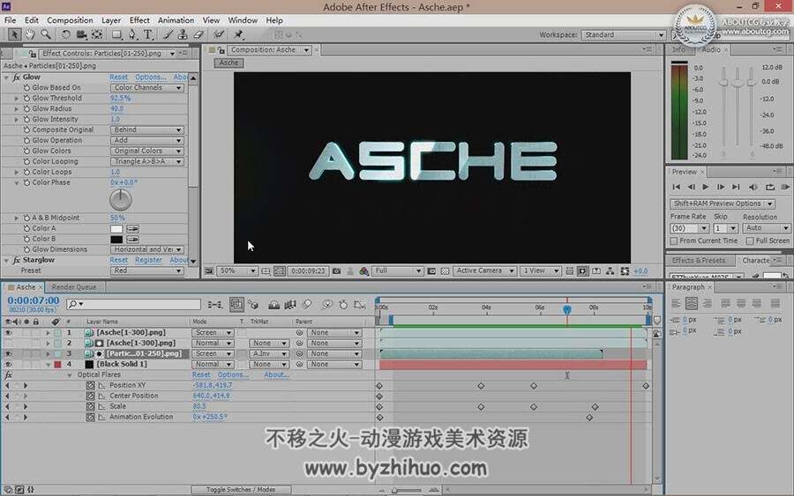The image size is (794, 496).
Task: Select the Unified Camera tool
Action: point(81,34)
